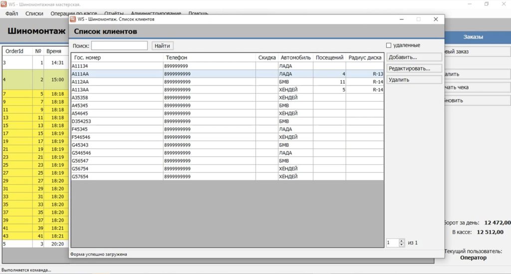This screenshot has width=511, height=274.
Task: Minimize the Список клиентов window
Action: [x=402, y=19]
